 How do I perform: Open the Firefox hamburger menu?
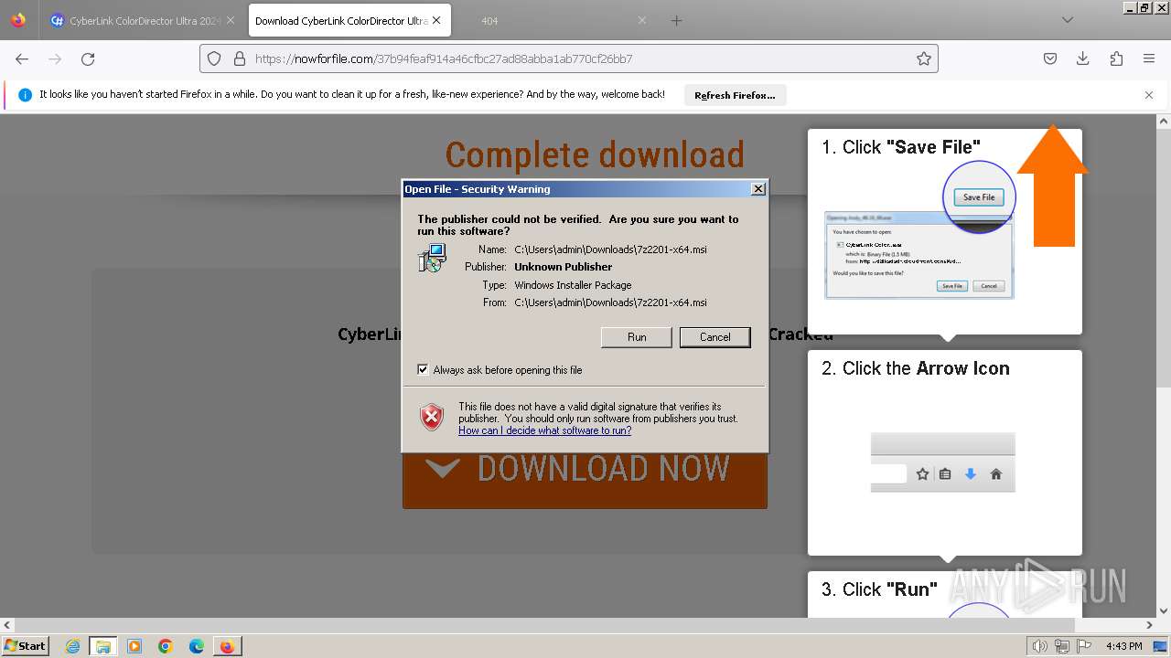point(1149,58)
